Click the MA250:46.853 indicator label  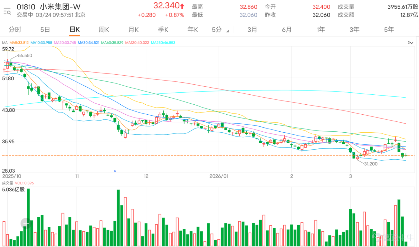point(163,43)
